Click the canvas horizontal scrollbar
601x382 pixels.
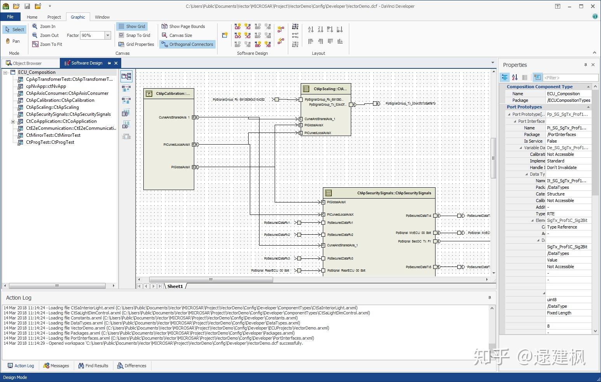(211, 279)
